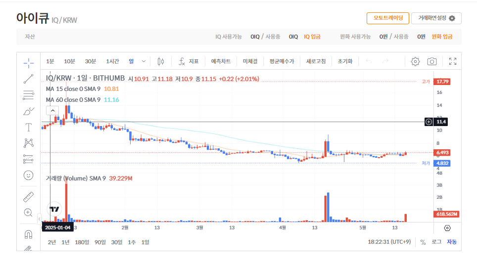Click the 오토트레이딩 button
Image resolution: width=477 pixels, height=264 pixels.
388,18
